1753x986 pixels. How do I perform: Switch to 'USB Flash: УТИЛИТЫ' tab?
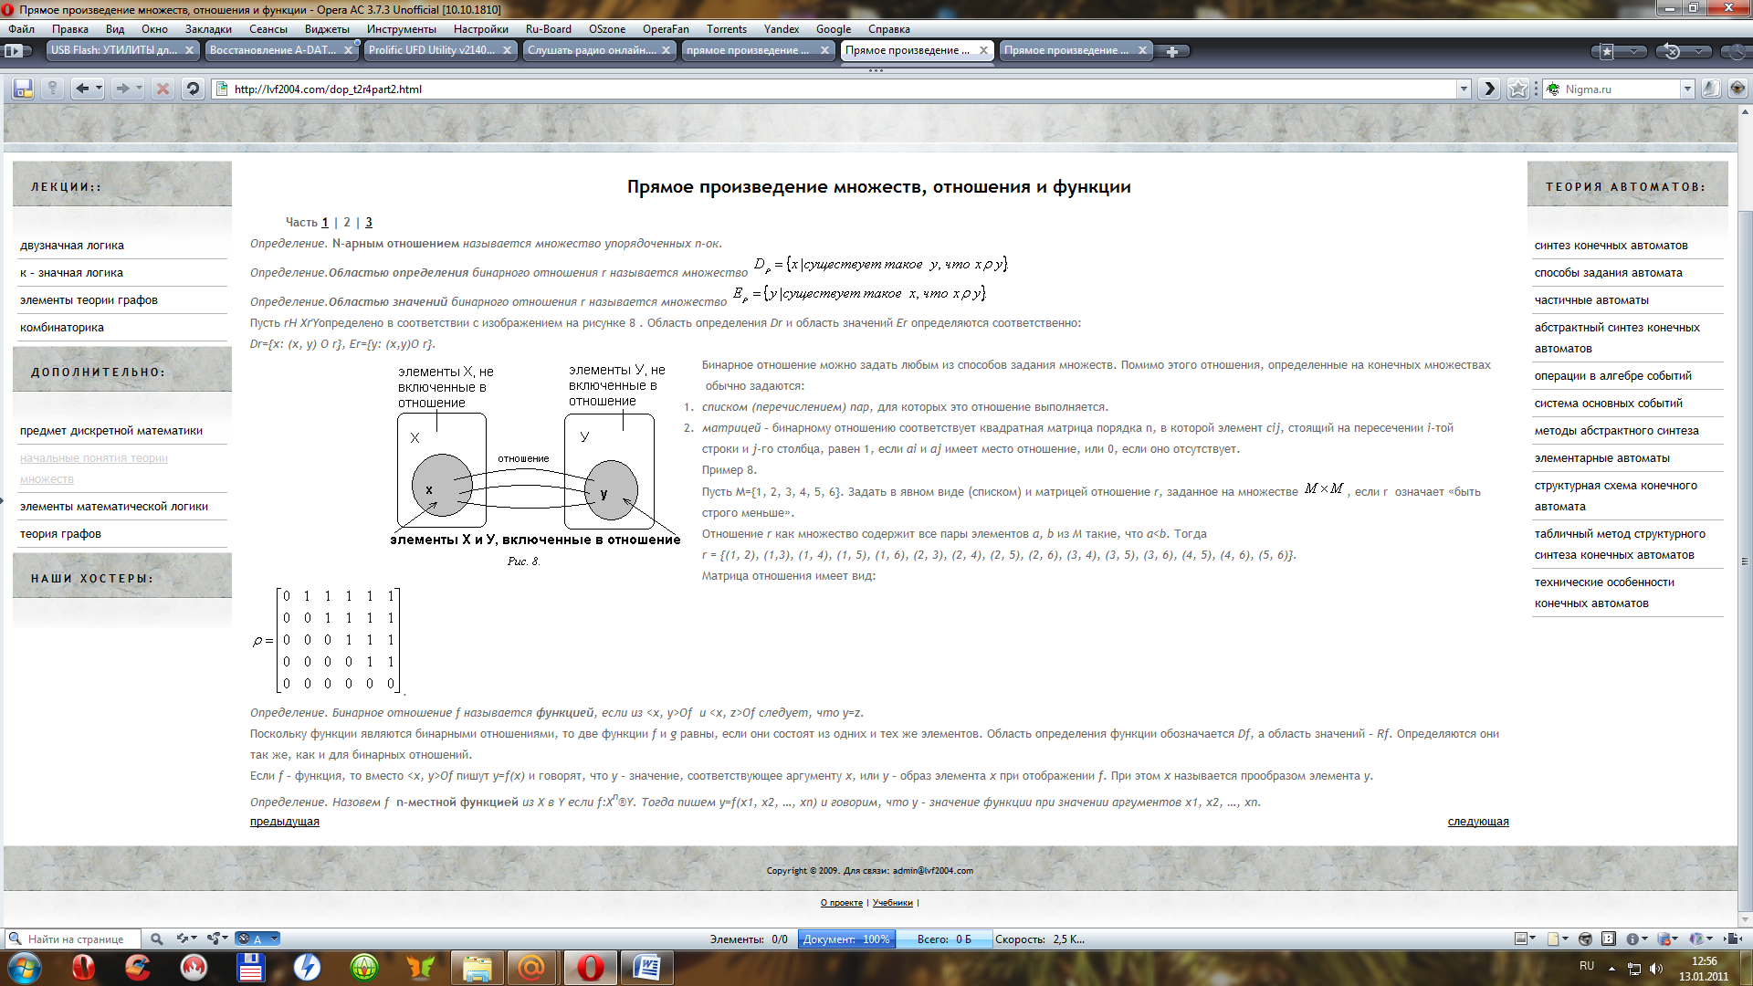tap(114, 50)
